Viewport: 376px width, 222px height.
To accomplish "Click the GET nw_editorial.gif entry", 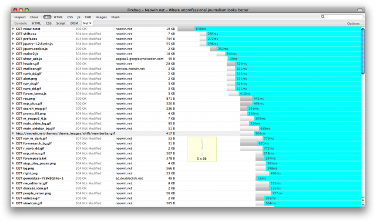I will 32,183.
